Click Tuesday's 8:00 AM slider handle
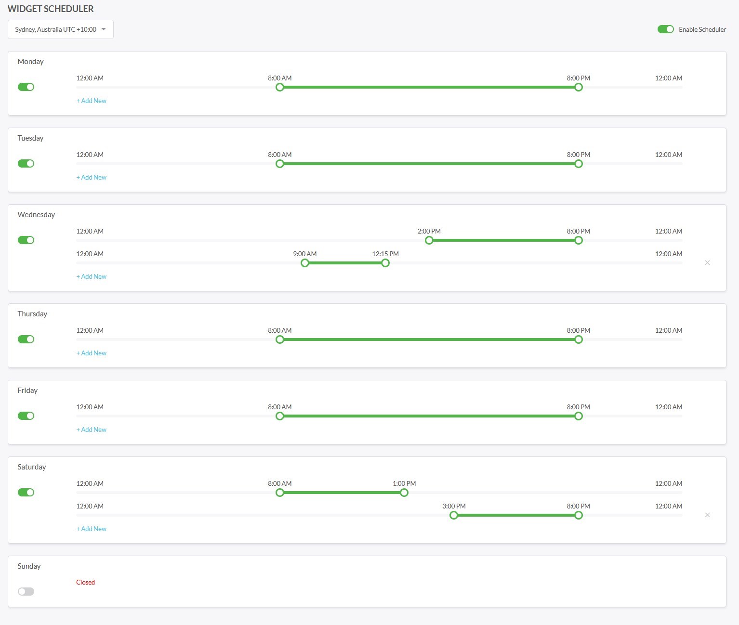This screenshot has height=625, width=739. pyautogui.click(x=280, y=164)
